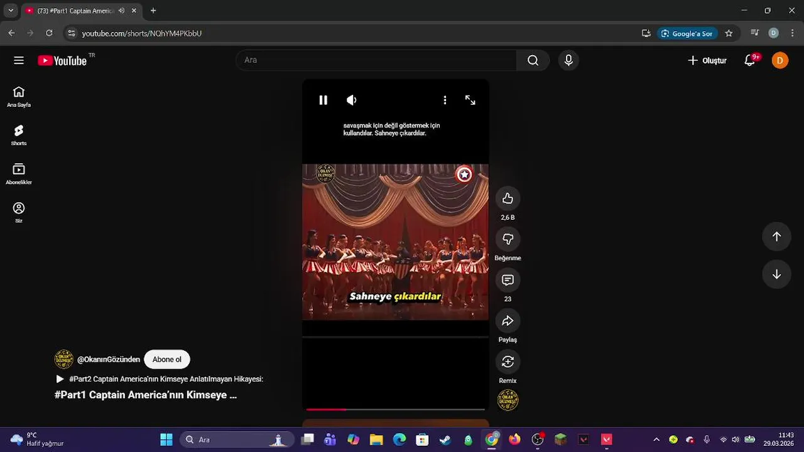804x452 pixels.
Task: Open Shorts in the sidebar
Action: pyautogui.click(x=19, y=135)
